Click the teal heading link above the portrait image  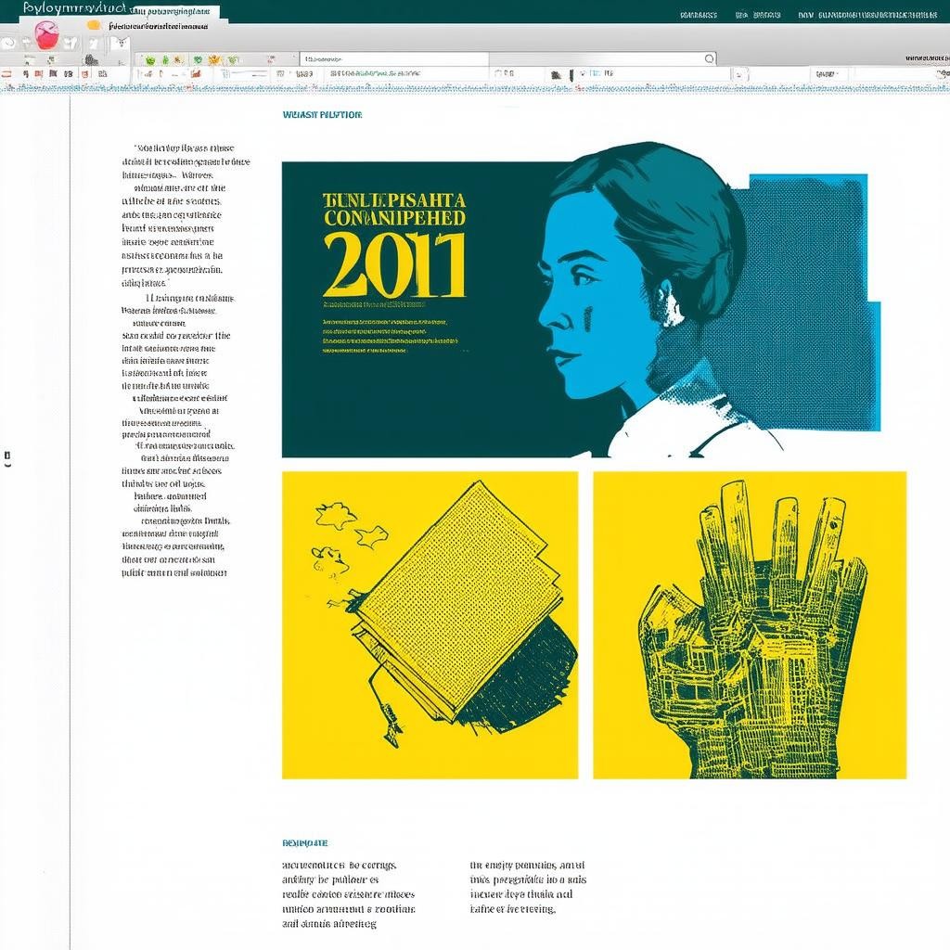point(321,115)
